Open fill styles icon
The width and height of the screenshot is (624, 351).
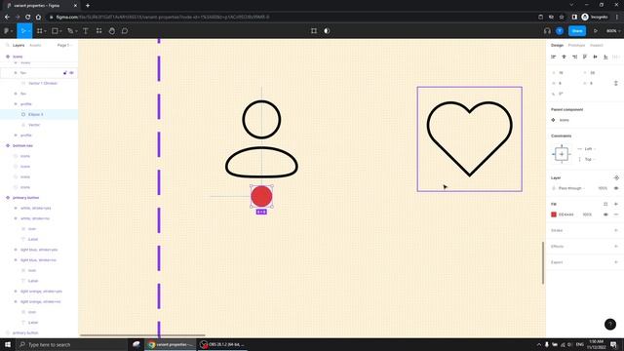(605, 204)
